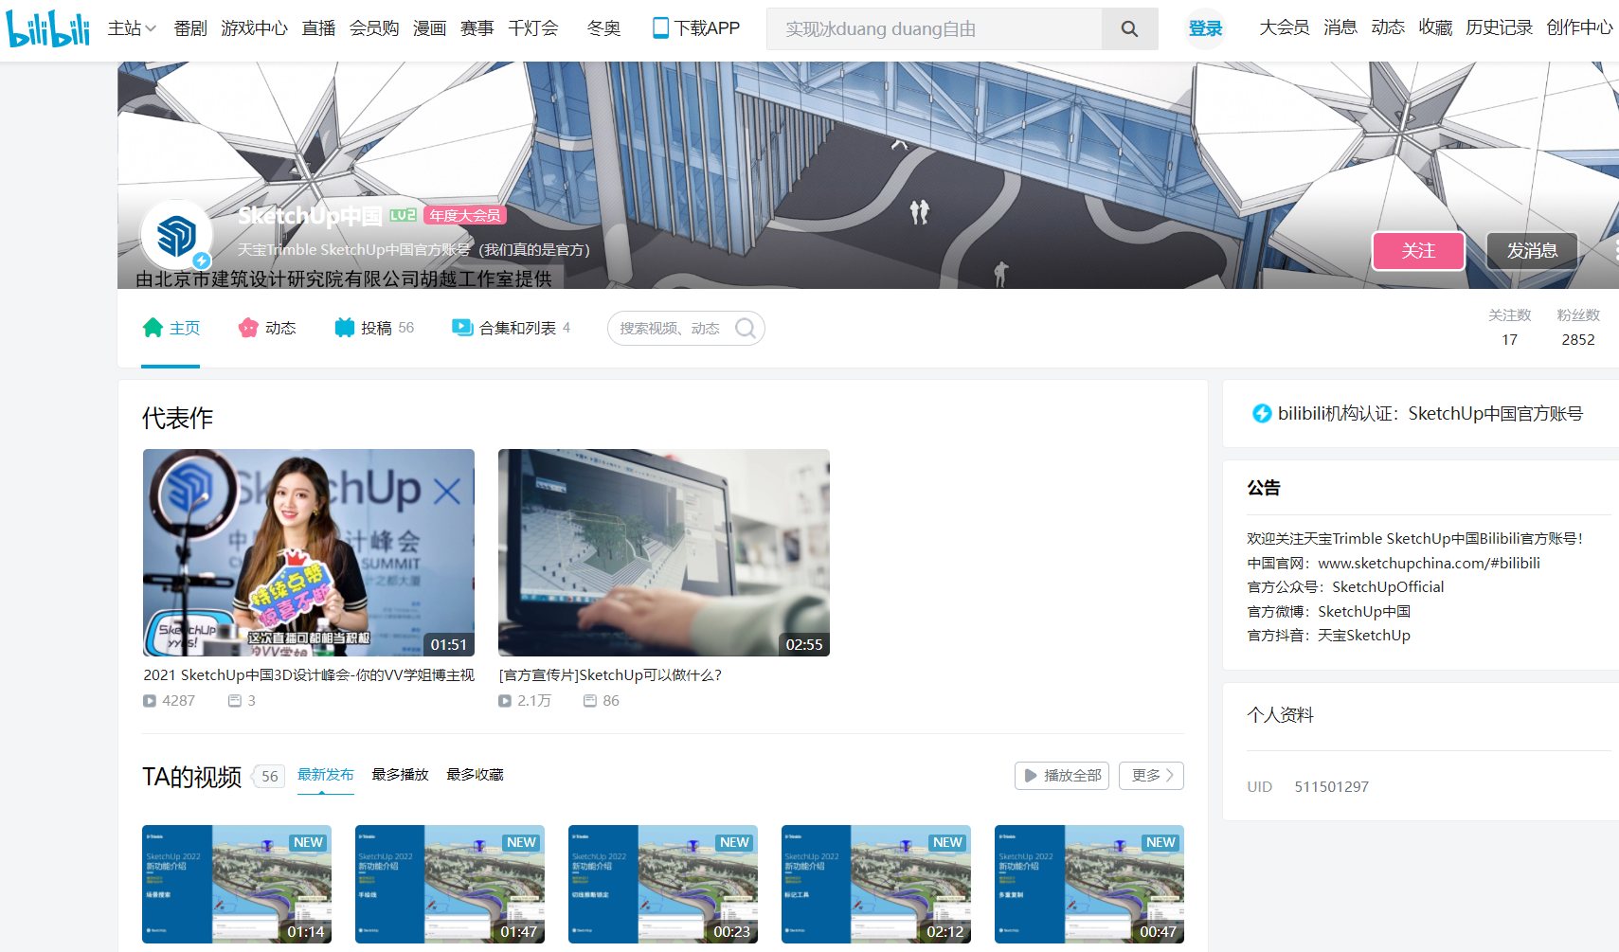This screenshot has width=1619, height=952.
Task: Click the 登录 login button
Action: pyautogui.click(x=1205, y=28)
